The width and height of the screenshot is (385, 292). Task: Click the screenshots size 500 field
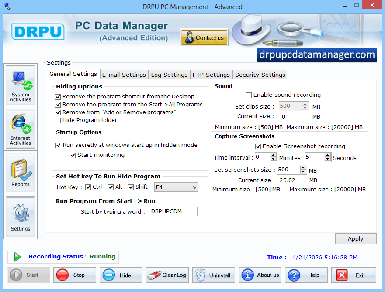288,170
